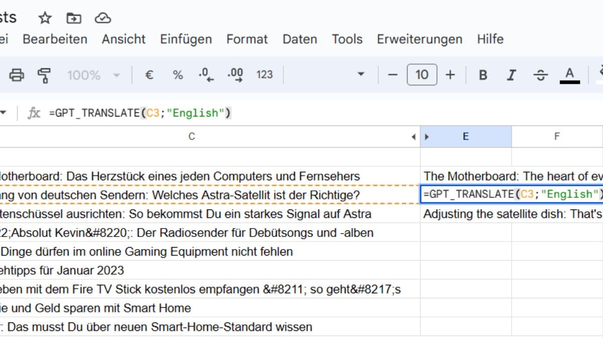
Task: Decrease decimal places
Action: [206, 74]
